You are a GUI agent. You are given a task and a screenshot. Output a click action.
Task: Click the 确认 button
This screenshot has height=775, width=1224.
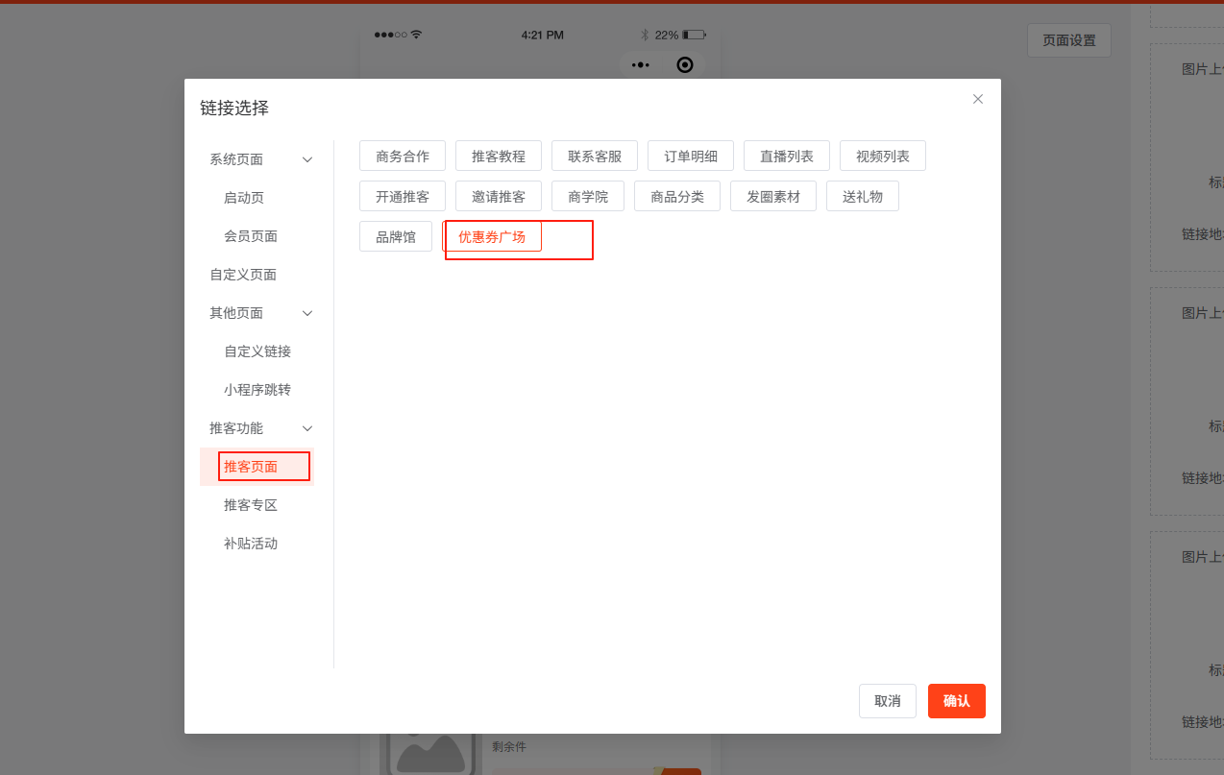pyautogui.click(x=956, y=701)
